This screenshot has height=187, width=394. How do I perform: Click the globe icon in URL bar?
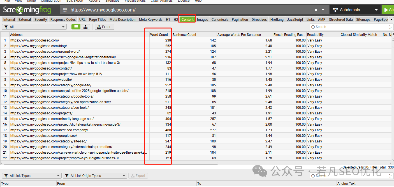tap(65, 10)
